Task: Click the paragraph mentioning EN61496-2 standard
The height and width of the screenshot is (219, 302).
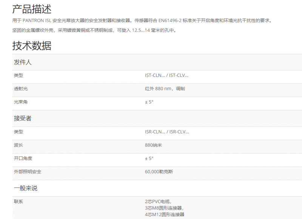Action: (142, 21)
